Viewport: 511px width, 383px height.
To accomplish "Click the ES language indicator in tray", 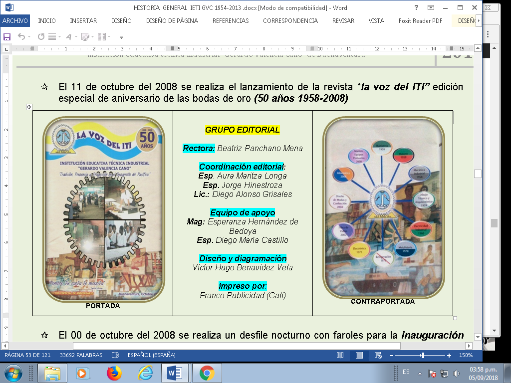I will click(x=406, y=372).
